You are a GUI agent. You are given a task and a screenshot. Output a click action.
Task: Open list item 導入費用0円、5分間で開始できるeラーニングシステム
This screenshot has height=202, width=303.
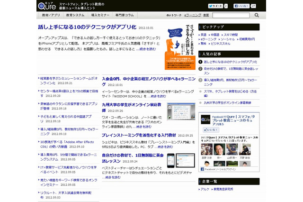(69, 157)
